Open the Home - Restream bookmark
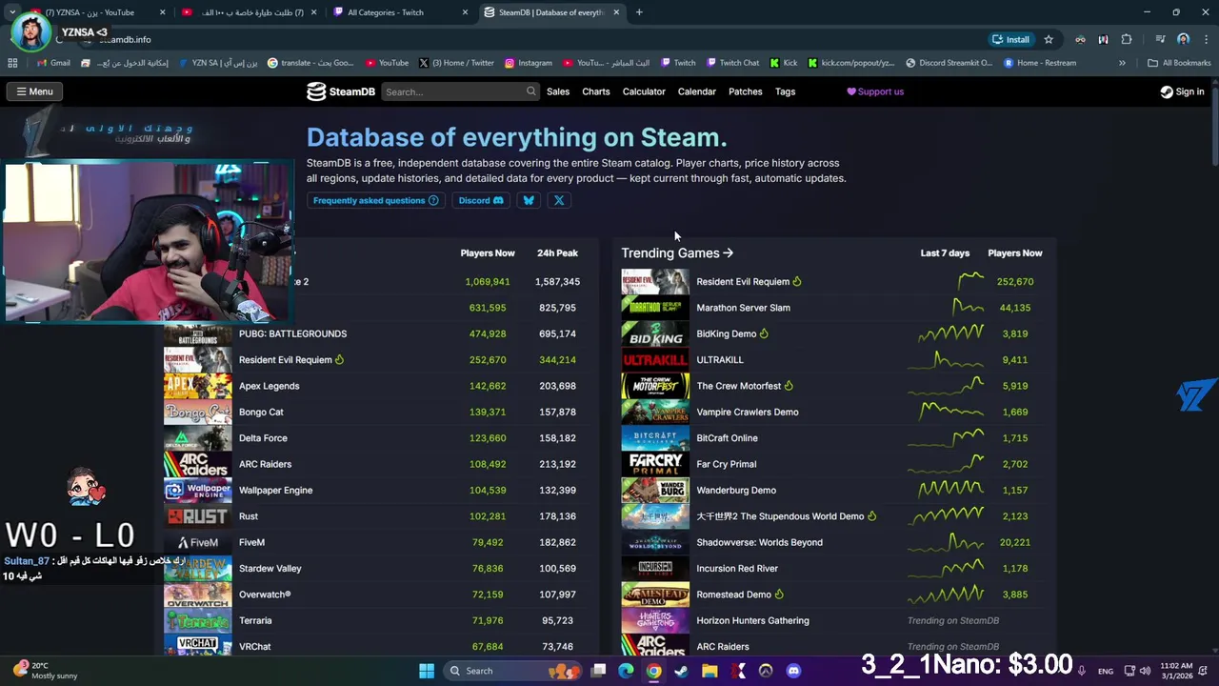 (x=1039, y=63)
